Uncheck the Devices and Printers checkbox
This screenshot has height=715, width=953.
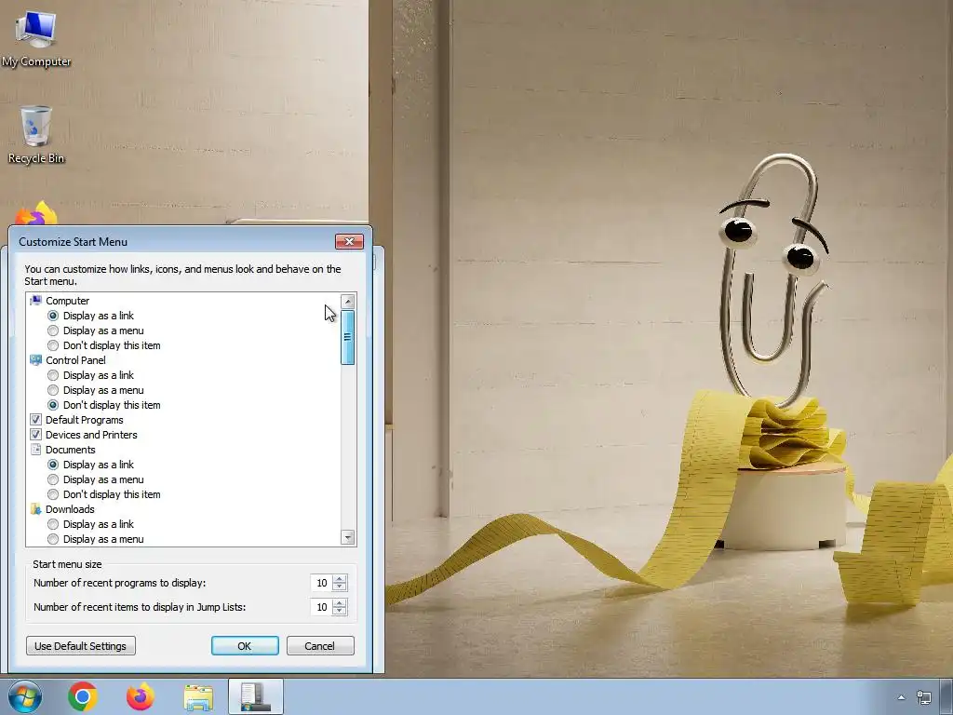tap(36, 435)
